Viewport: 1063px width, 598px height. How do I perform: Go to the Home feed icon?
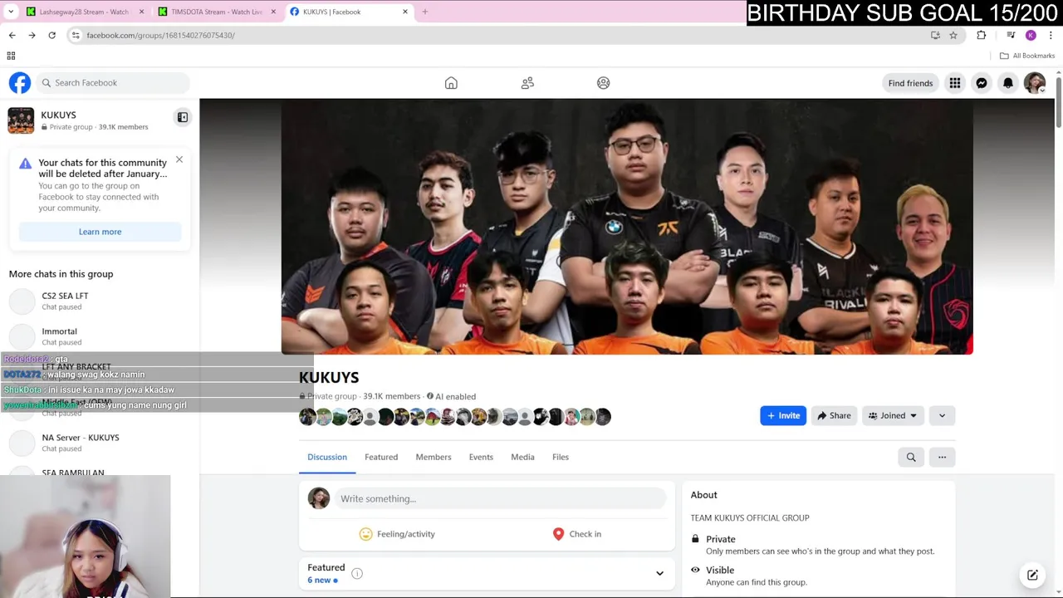pyautogui.click(x=451, y=83)
